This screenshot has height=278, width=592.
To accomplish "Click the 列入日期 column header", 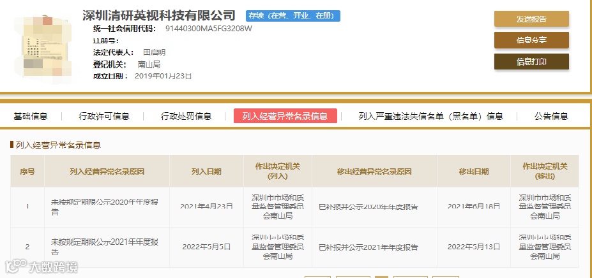I will pos(206,172).
